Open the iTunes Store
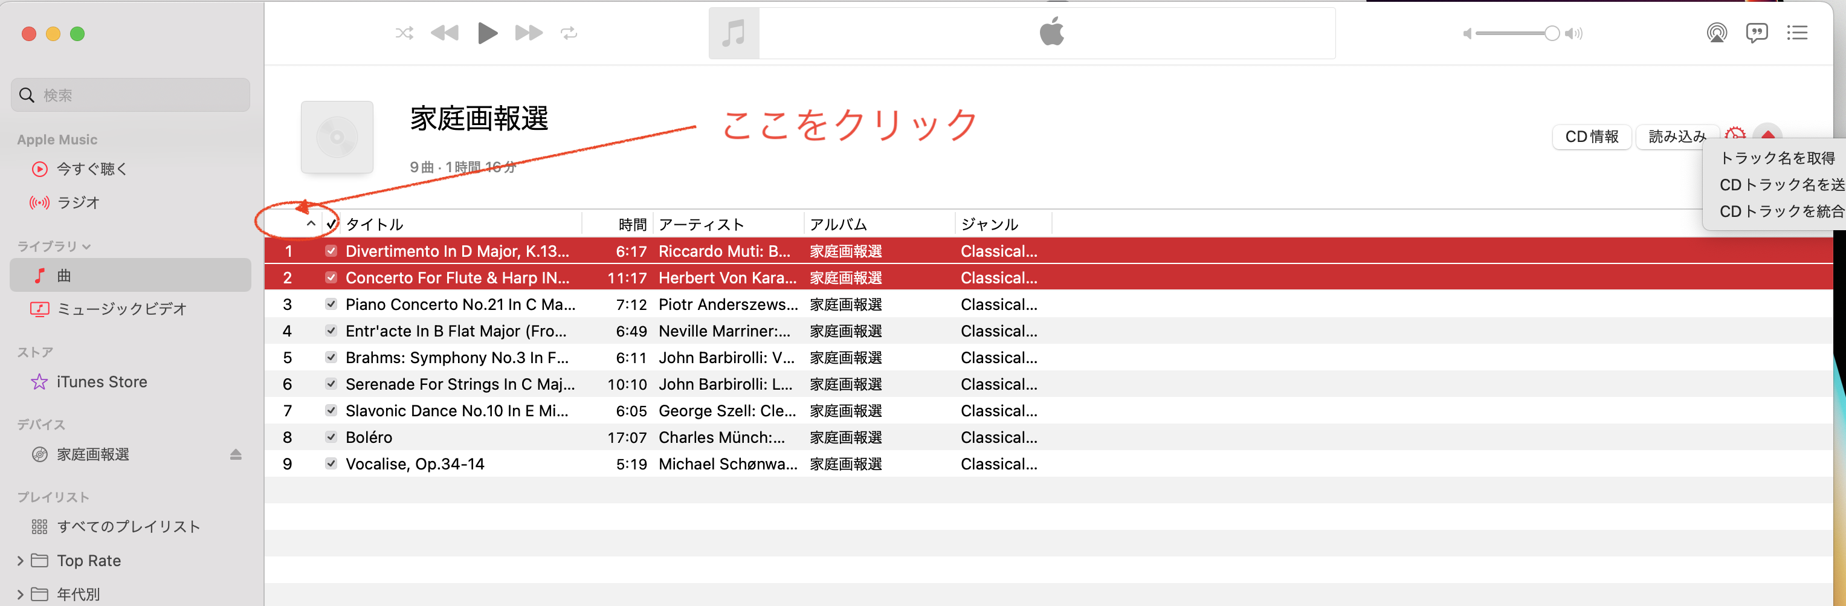This screenshot has height=606, width=1846. (102, 382)
